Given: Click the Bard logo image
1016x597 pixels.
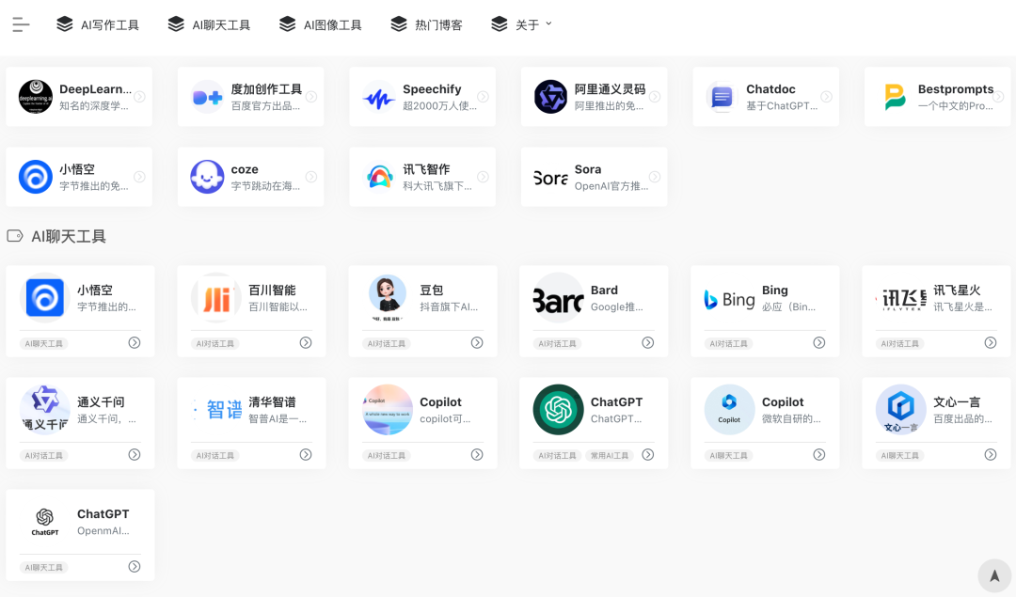Looking at the screenshot, I should click(x=558, y=298).
